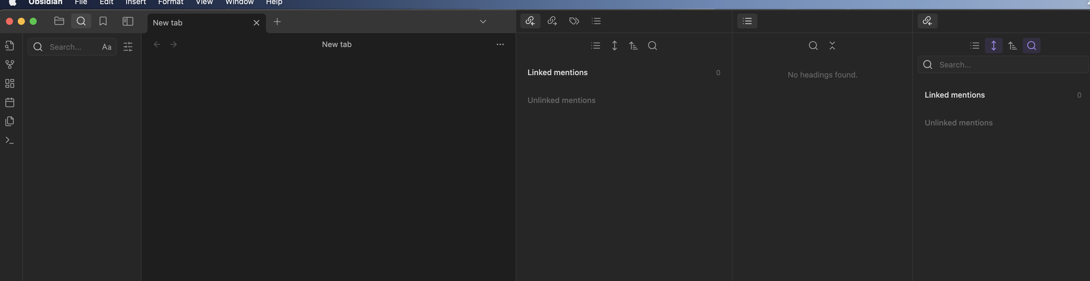Open the file explorer sidebar tab

(x=59, y=21)
